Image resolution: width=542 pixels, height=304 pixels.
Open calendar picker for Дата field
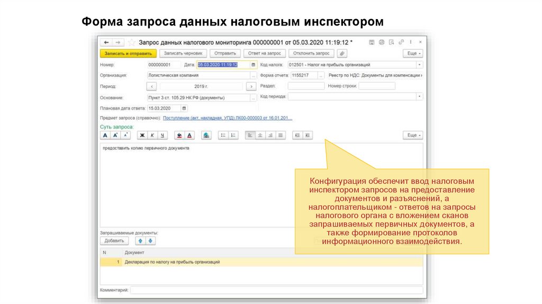click(254, 65)
